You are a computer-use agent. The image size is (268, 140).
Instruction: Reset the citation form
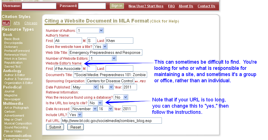(x=76, y=127)
